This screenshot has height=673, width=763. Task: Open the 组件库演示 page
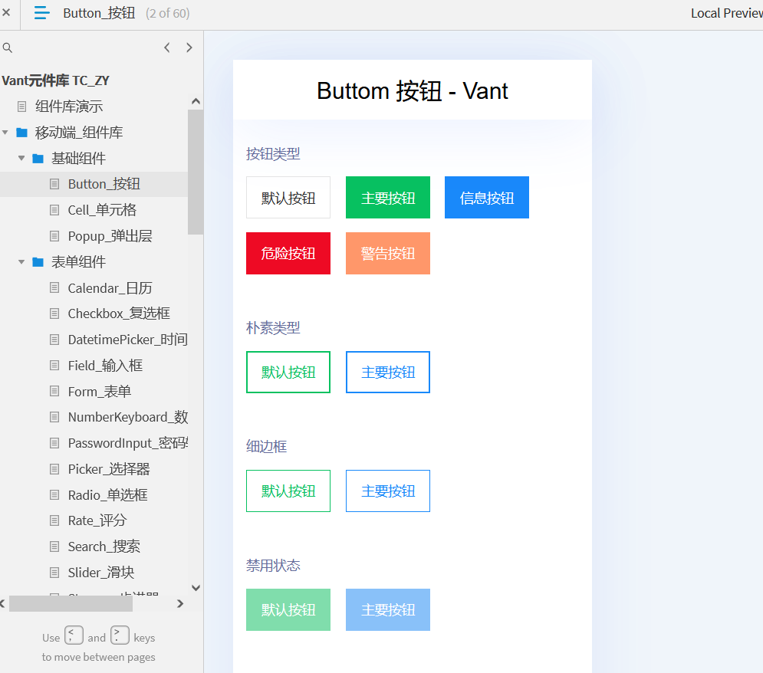[x=69, y=107]
